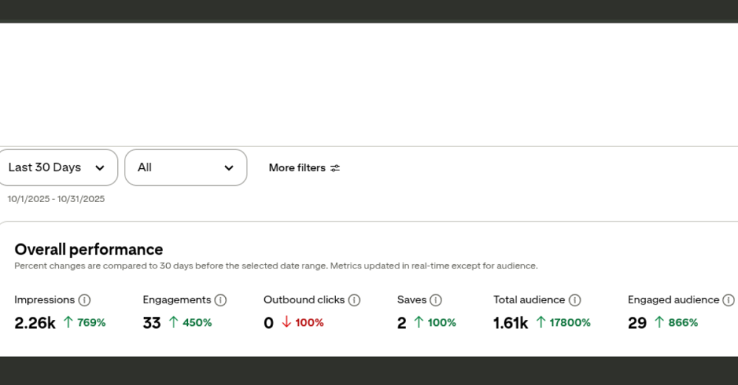Click the Engaged audience info icon

click(728, 300)
